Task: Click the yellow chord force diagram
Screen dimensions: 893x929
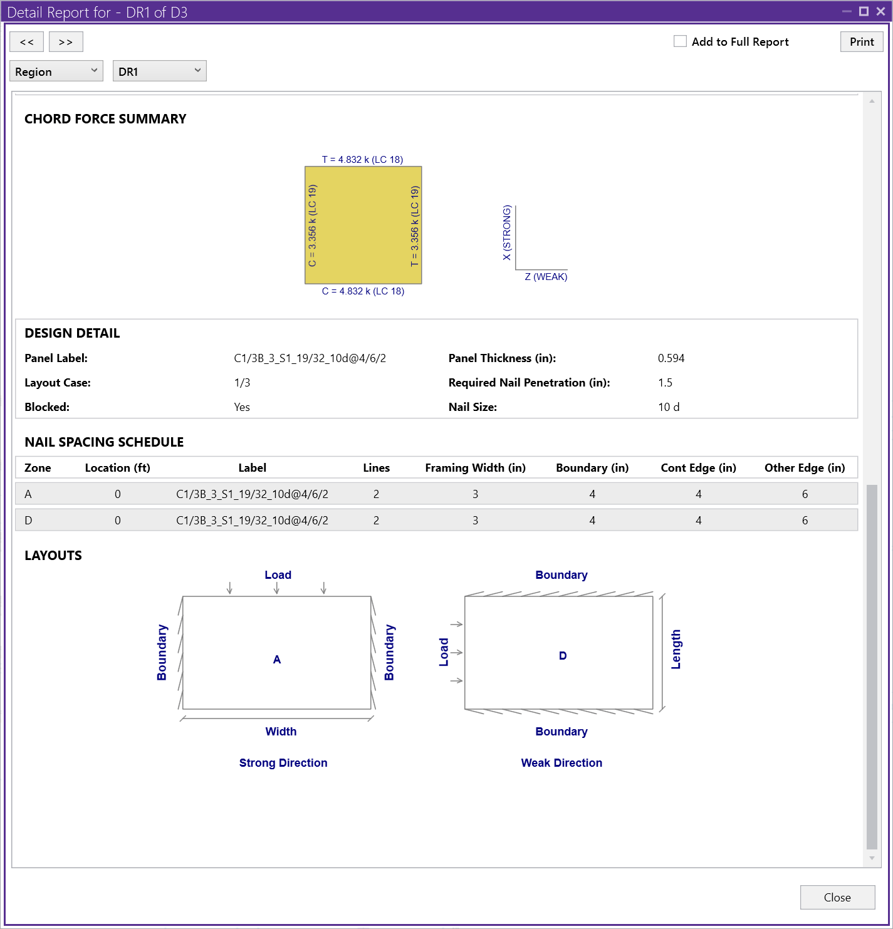Action: [x=363, y=225]
